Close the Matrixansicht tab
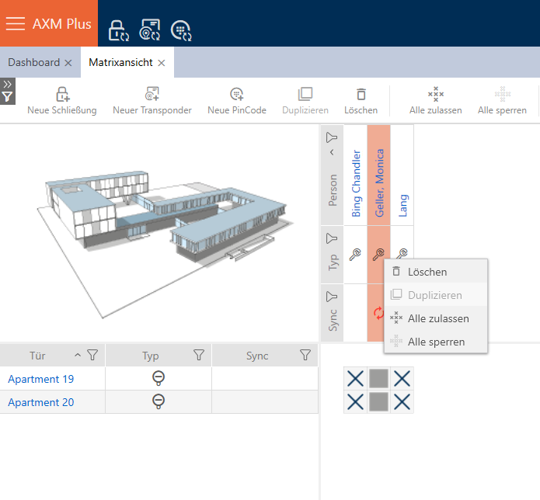 click(162, 63)
